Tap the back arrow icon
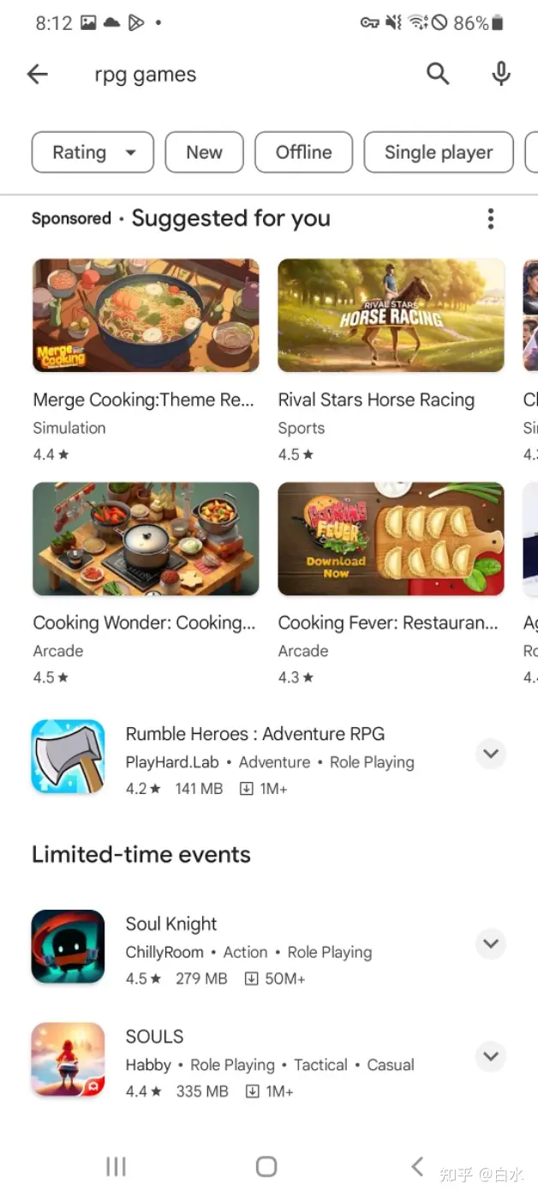 coord(38,75)
